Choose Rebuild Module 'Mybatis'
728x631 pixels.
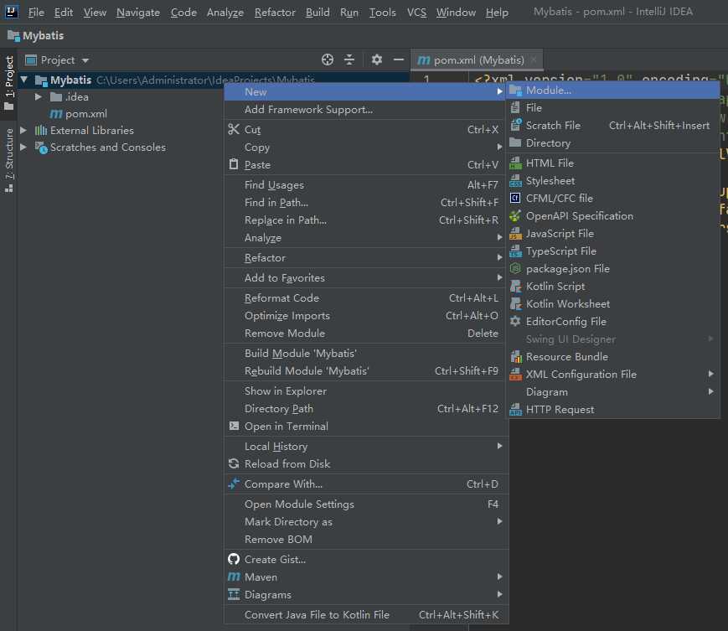[x=366, y=370]
